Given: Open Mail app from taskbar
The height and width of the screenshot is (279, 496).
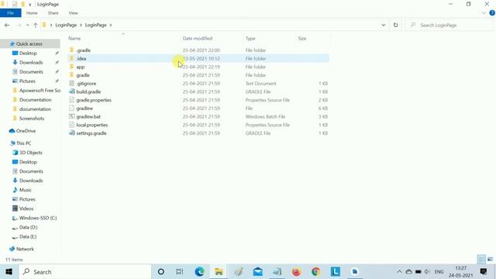Looking at the screenshot, I should pos(258,272).
